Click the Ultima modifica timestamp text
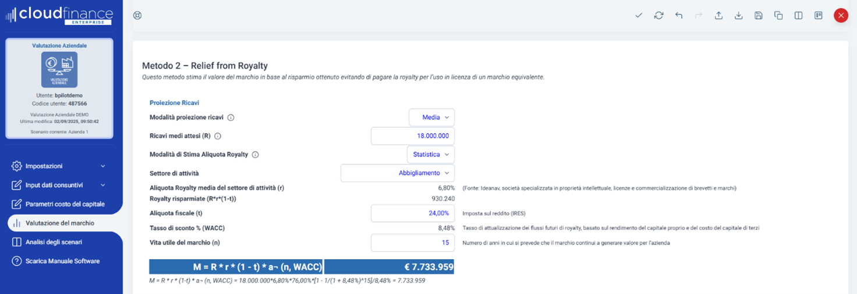 (59, 121)
